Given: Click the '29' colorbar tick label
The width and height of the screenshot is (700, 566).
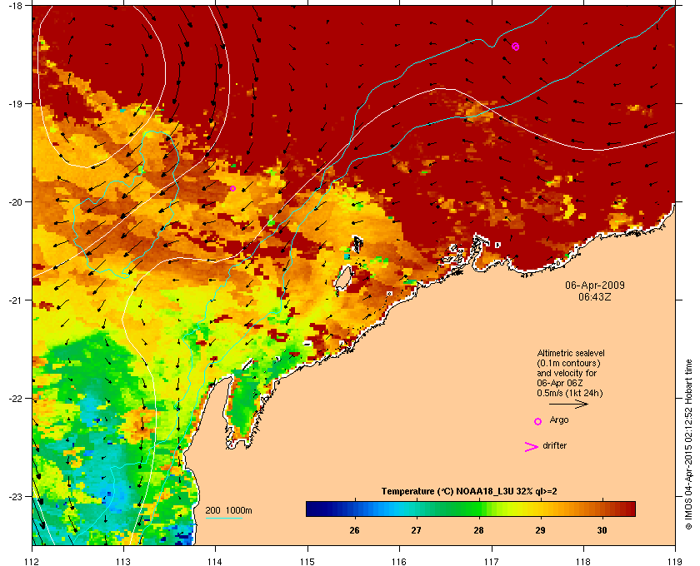Looking at the screenshot, I should click(x=540, y=530).
